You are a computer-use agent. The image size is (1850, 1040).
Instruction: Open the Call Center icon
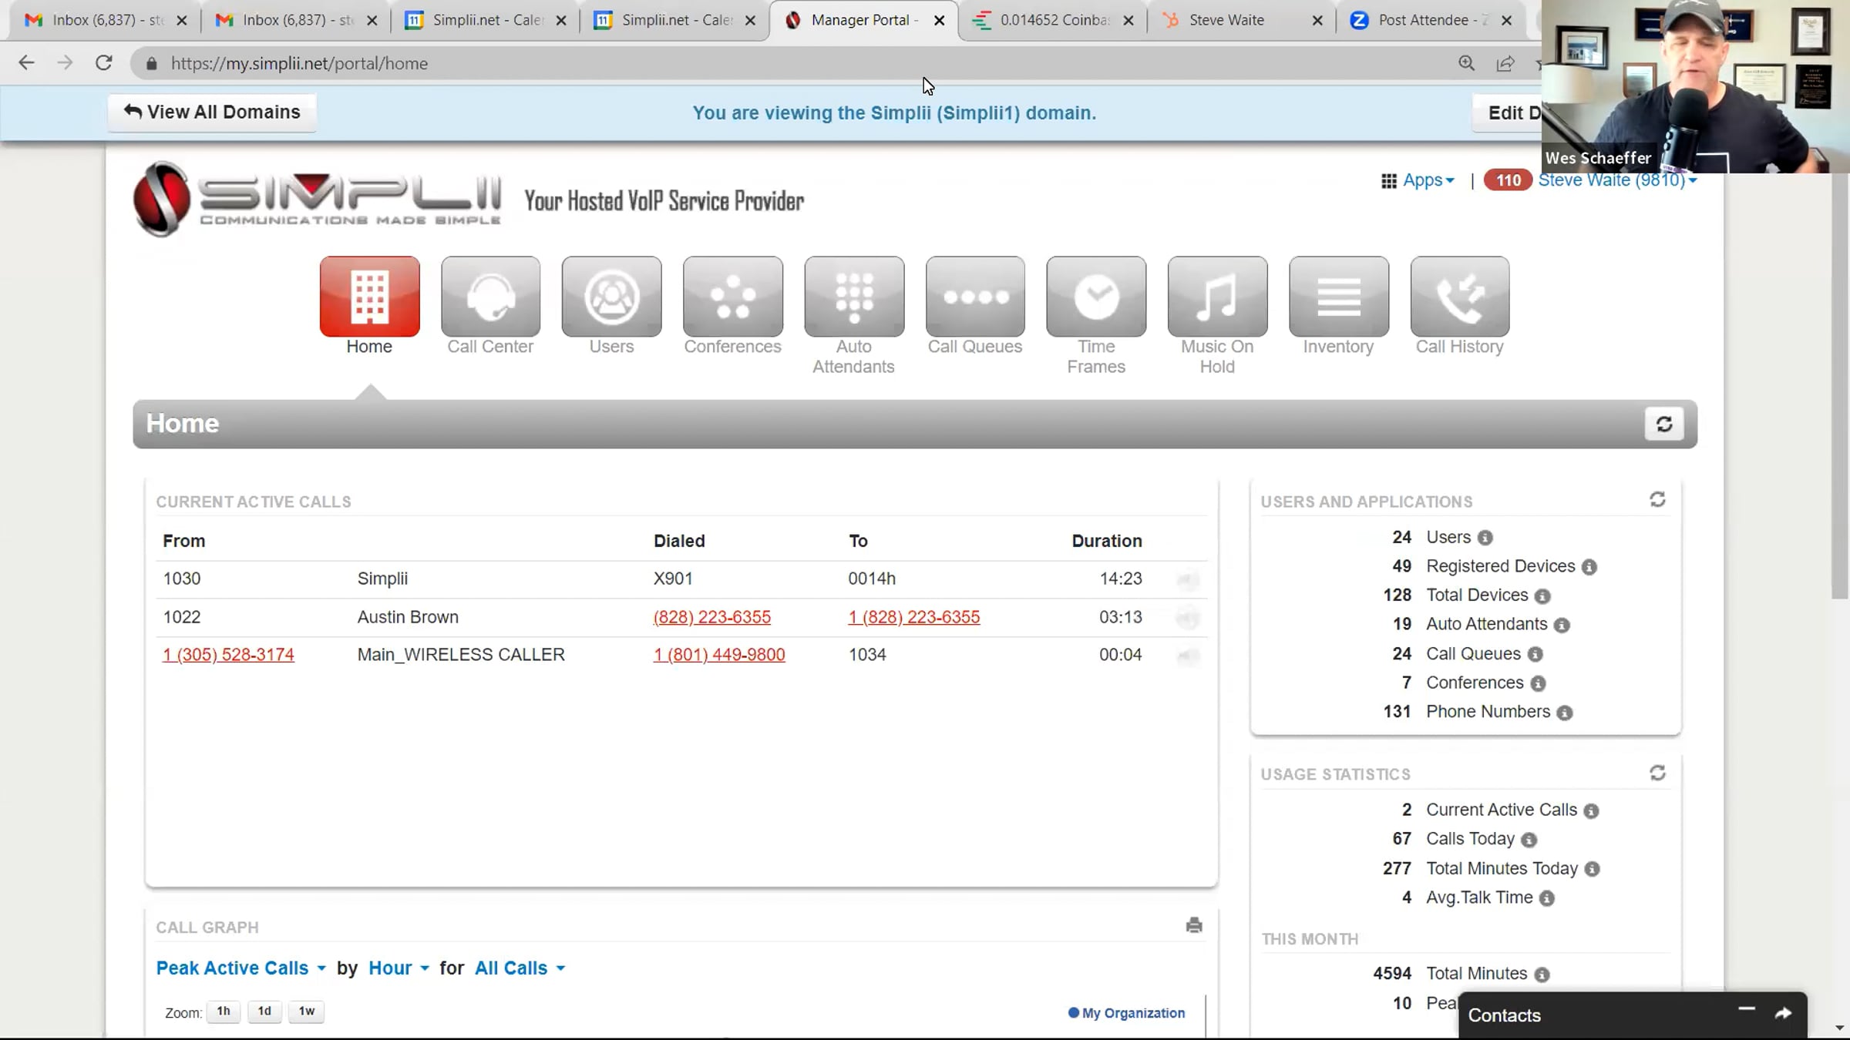click(x=490, y=297)
